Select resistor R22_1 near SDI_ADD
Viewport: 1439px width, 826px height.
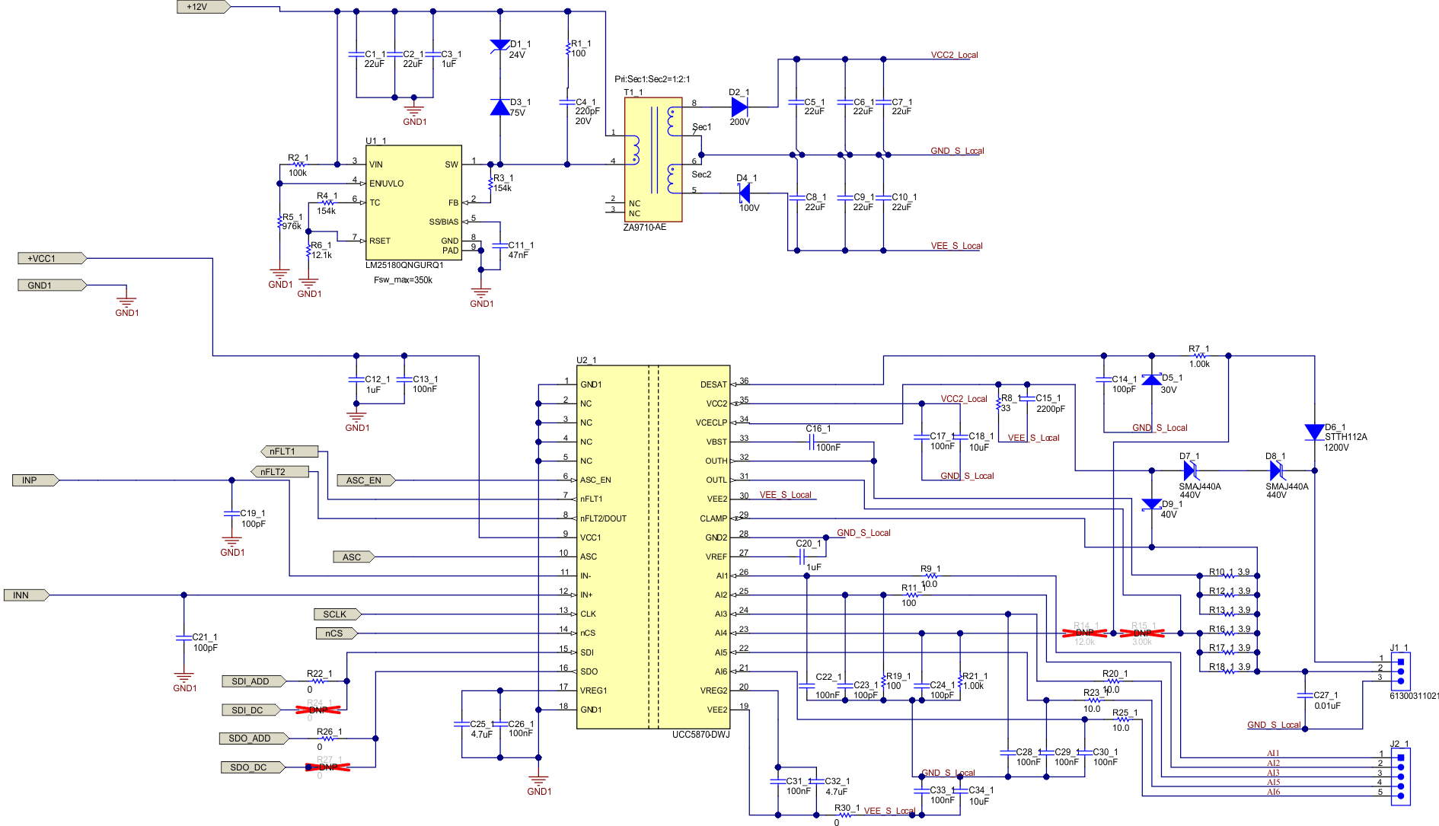pyautogui.click(x=318, y=681)
